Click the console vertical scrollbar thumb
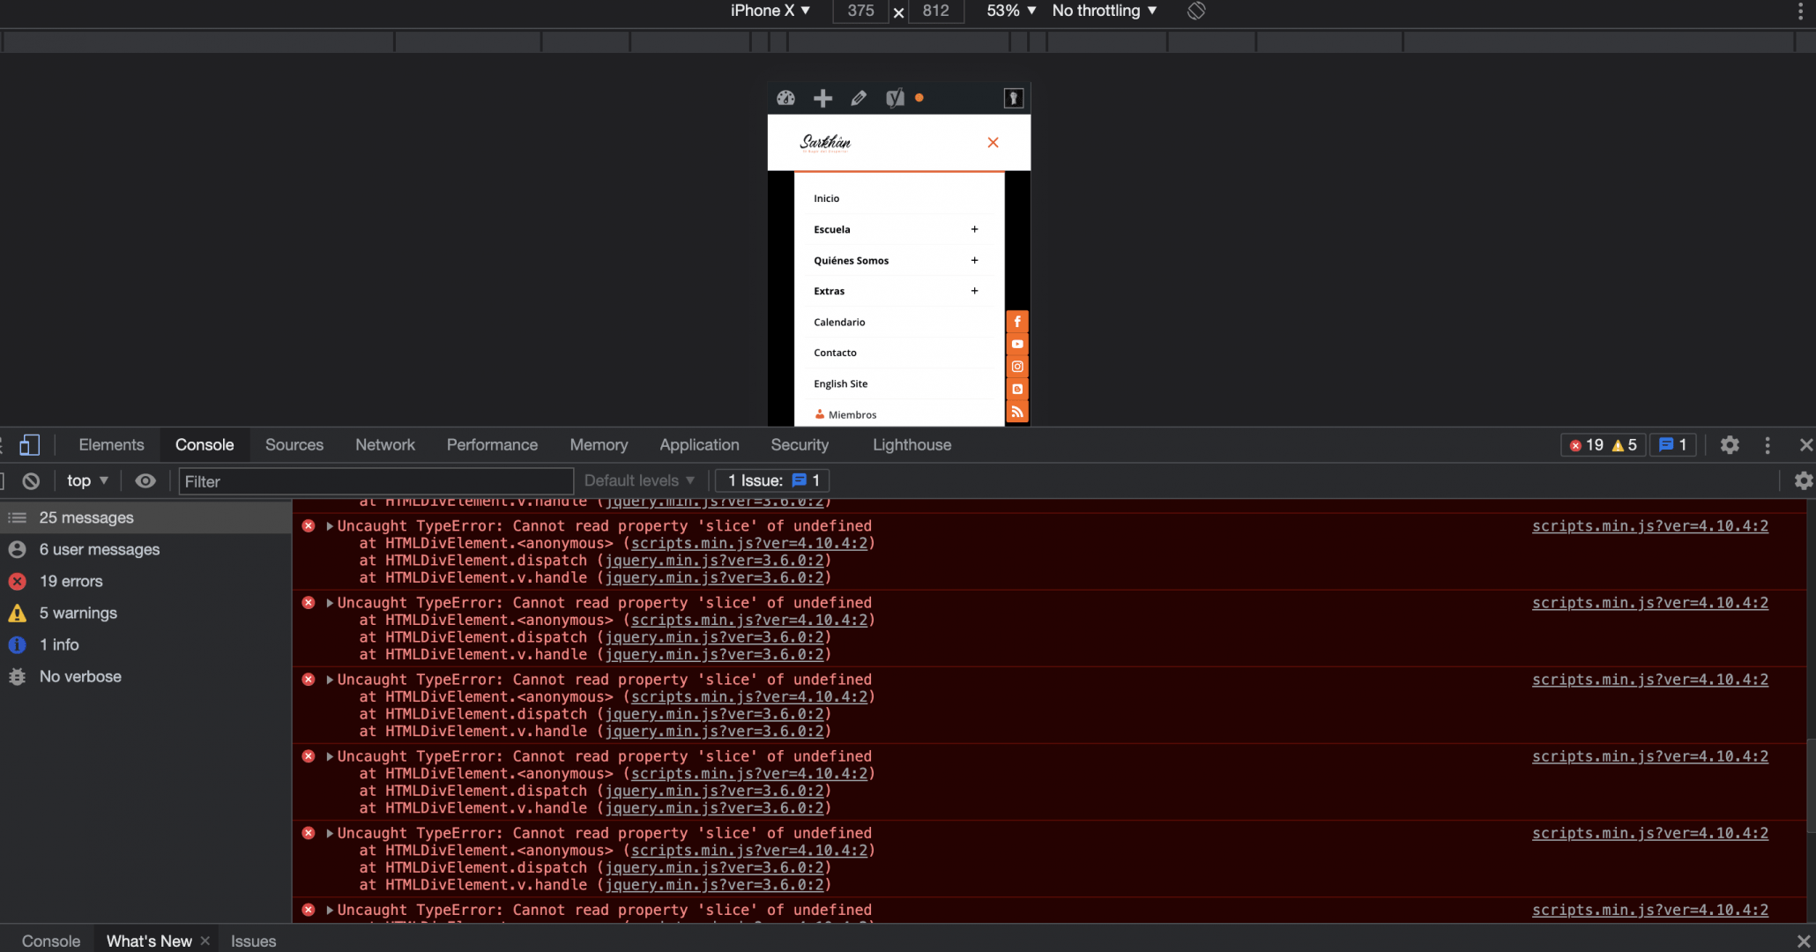 coord(1811,785)
